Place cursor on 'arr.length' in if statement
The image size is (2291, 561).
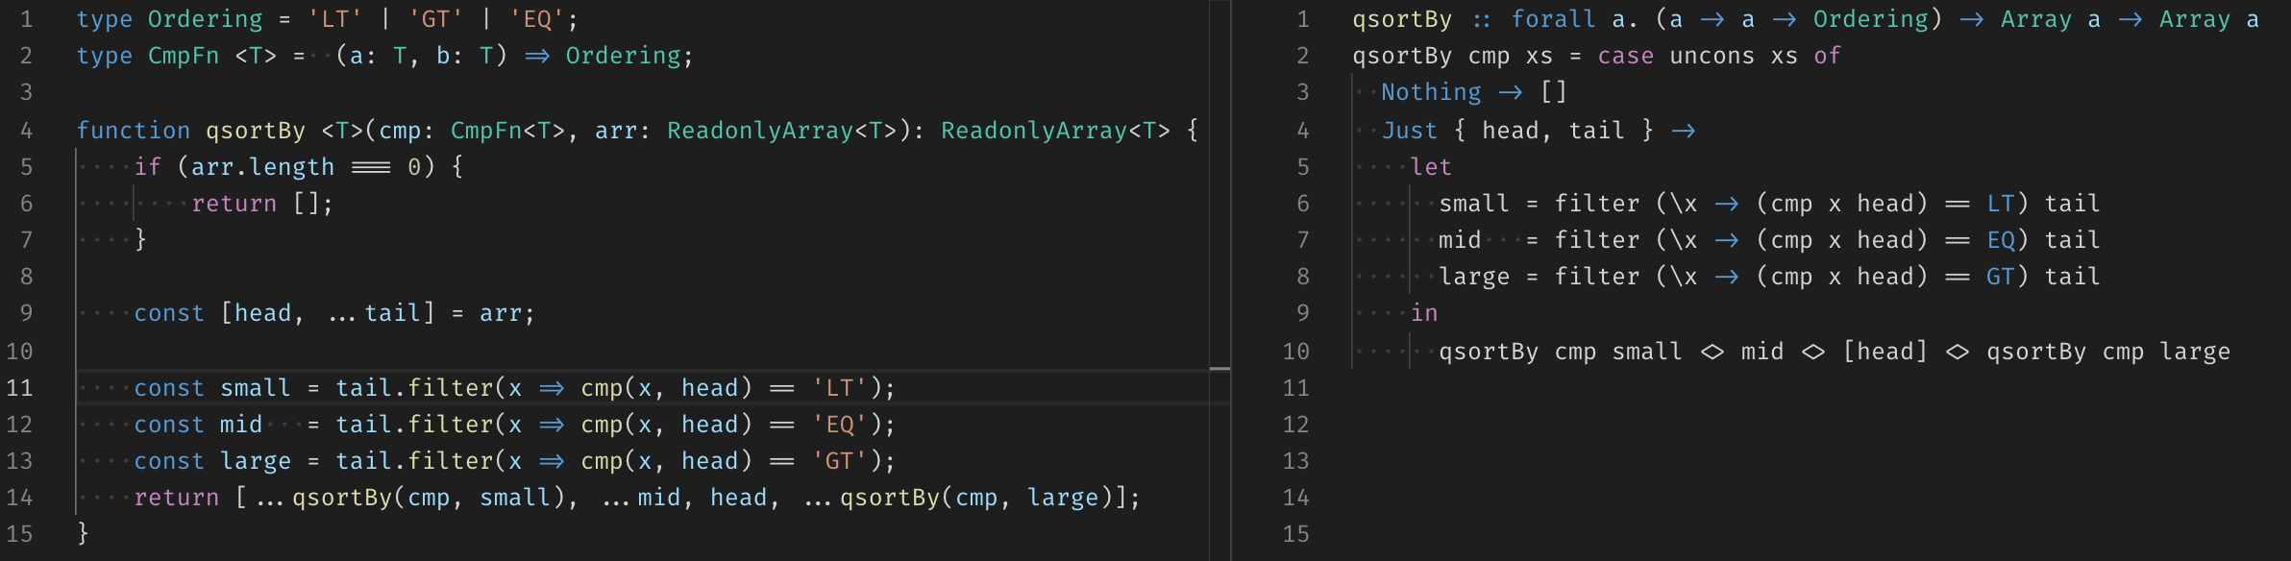[262, 167]
